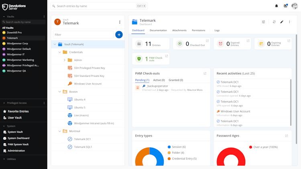301x169 pixels.
Task: Open the dashboard more options menu
Action: click(x=289, y=22)
